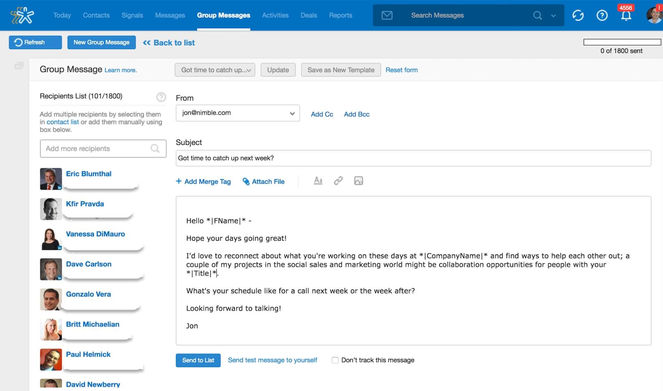Click the Recipients List help icon
663x391 pixels.
click(161, 97)
